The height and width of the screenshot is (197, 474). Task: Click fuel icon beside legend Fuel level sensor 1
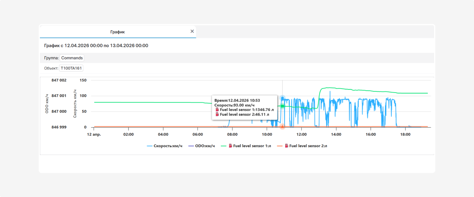pos(230,146)
